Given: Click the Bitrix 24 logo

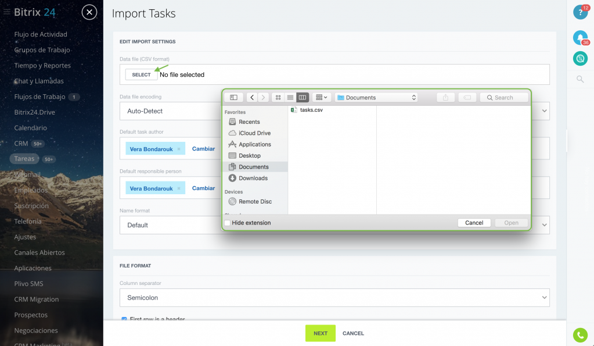Looking at the screenshot, I should click(x=34, y=12).
